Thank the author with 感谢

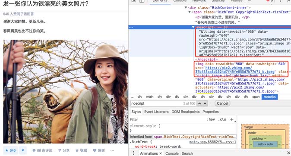[x=99, y=150]
